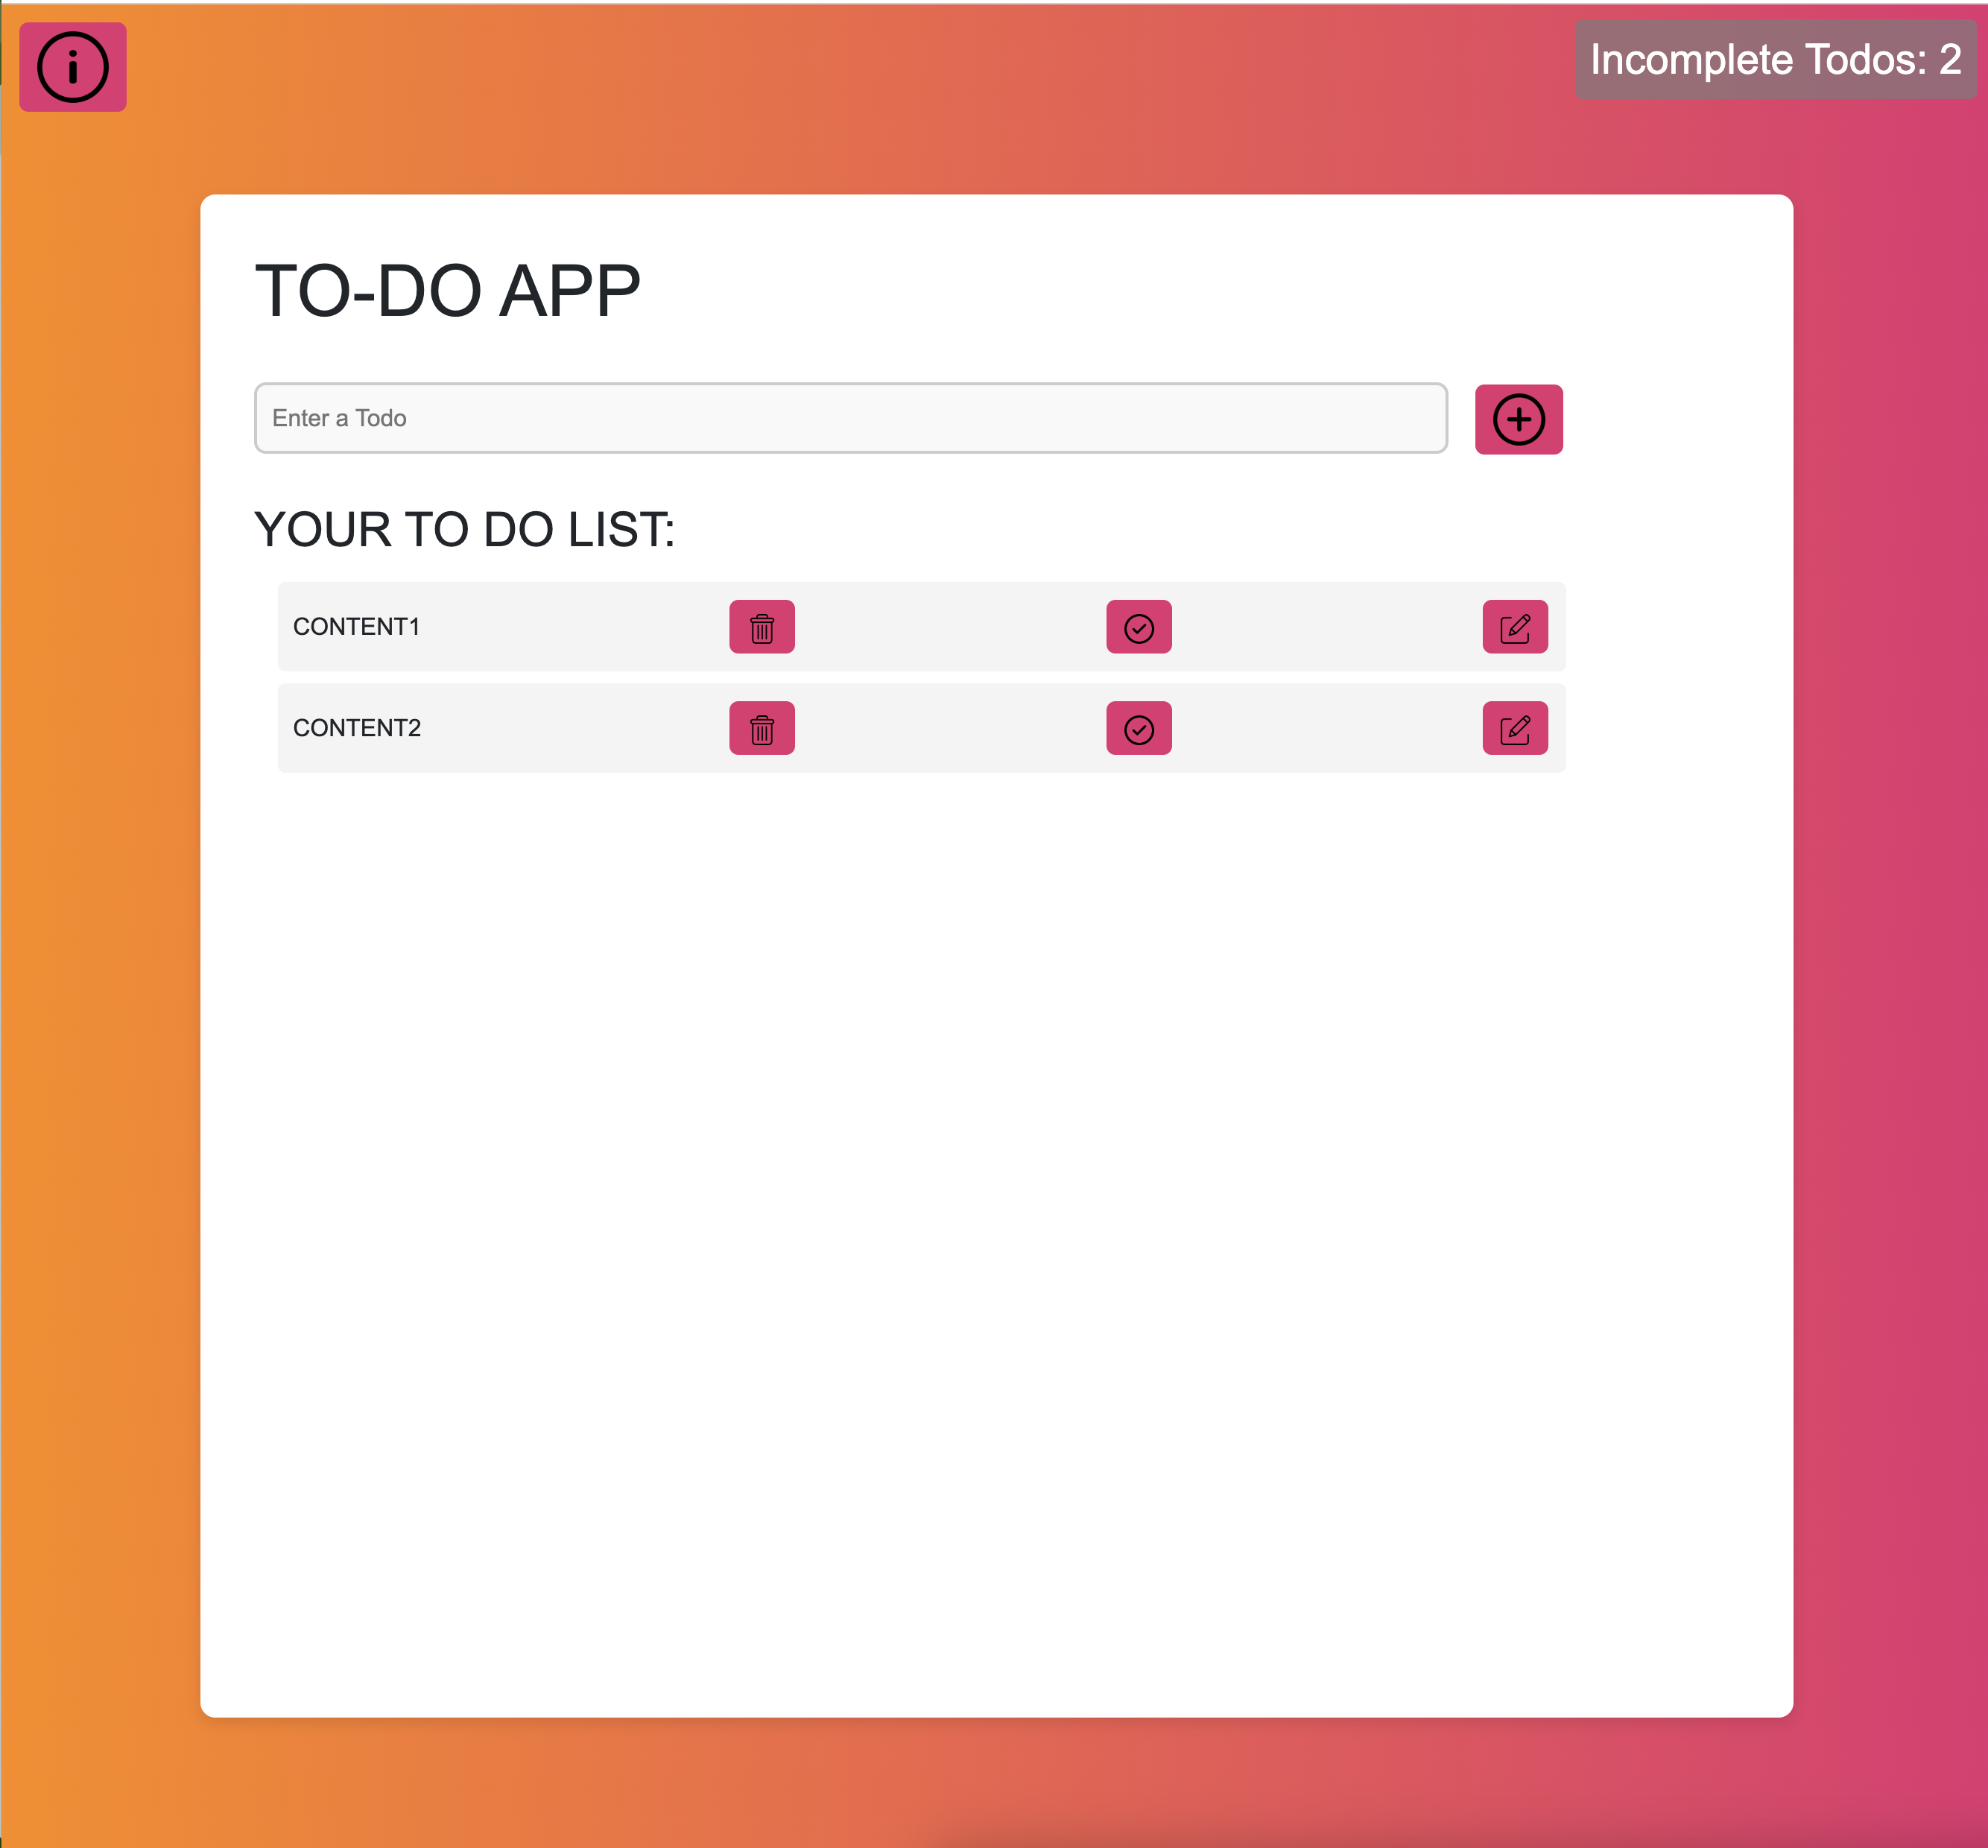Click the number 2 in Incomplete Todos
1988x1848 pixels.
1950,60
